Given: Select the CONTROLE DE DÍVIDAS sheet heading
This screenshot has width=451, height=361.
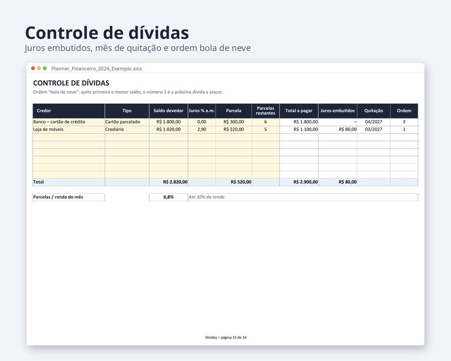Looking at the screenshot, I should pyautogui.click(x=71, y=83).
